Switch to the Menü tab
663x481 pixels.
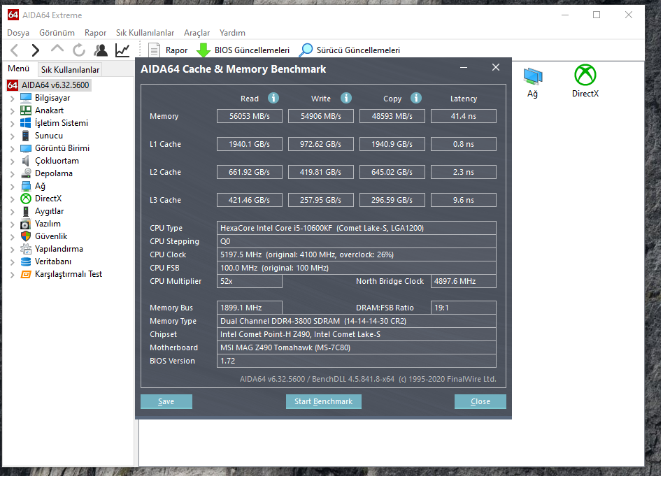[19, 69]
